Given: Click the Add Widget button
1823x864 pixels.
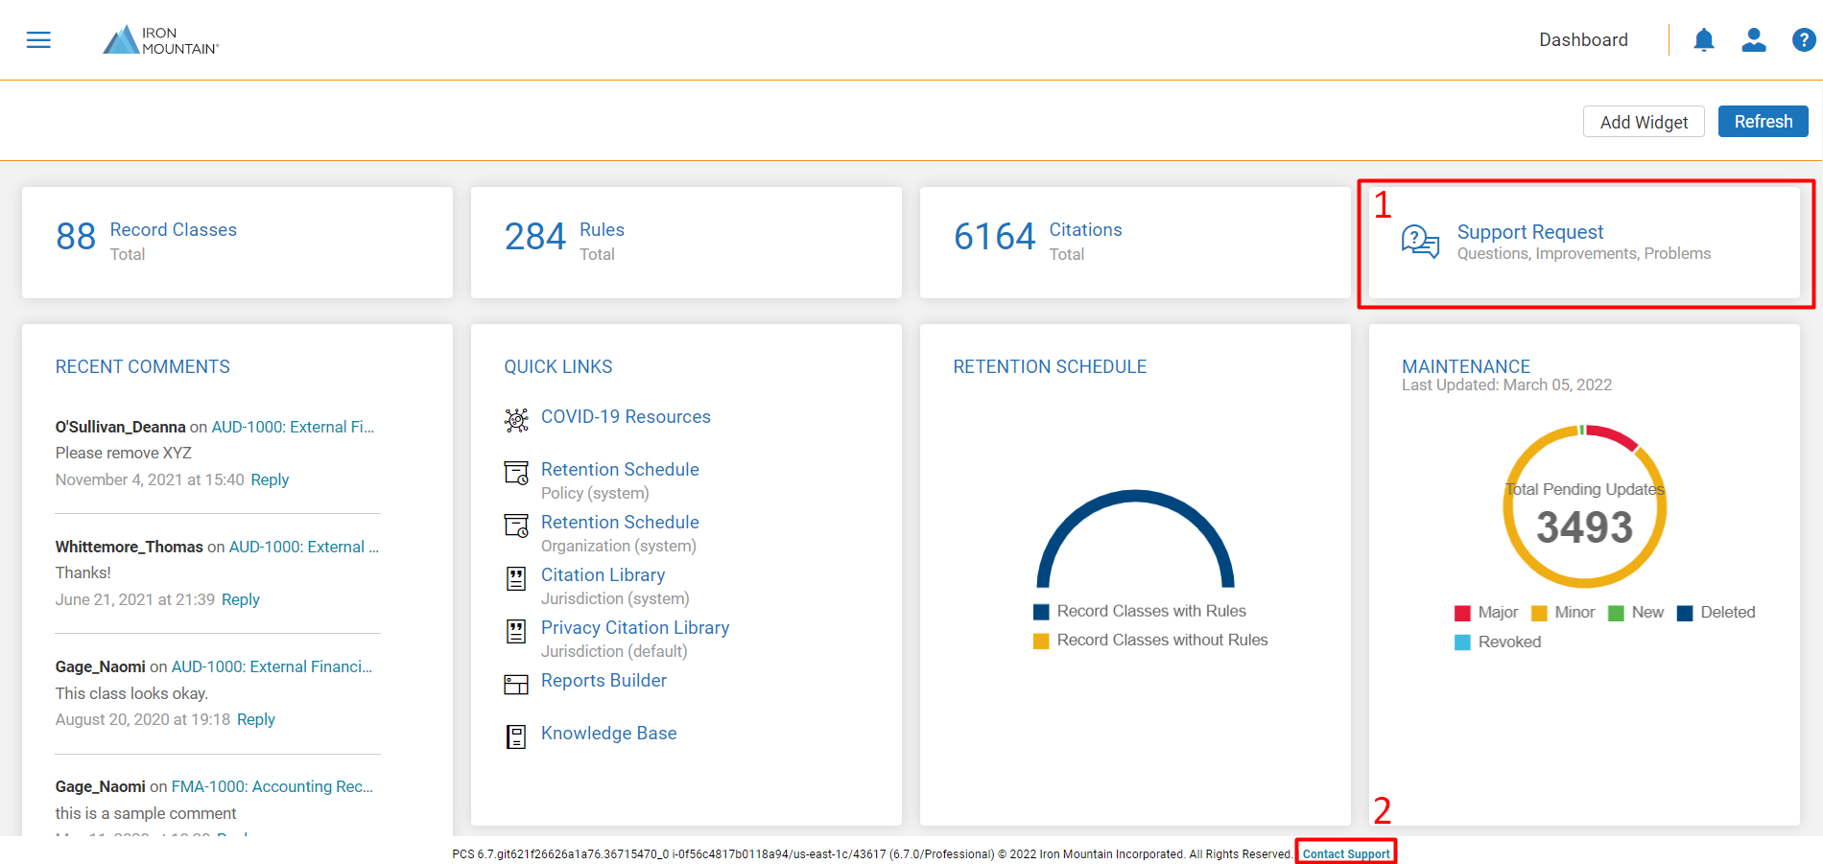Looking at the screenshot, I should pos(1644,122).
